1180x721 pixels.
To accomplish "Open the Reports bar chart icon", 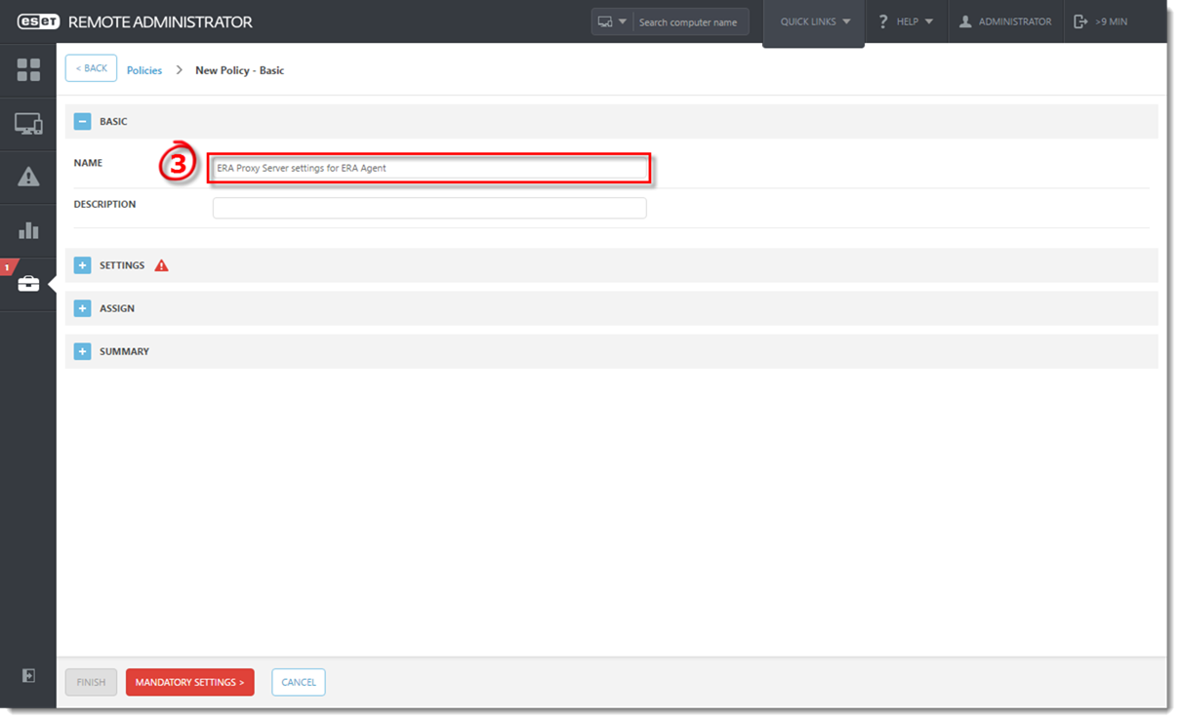I will click(28, 230).
